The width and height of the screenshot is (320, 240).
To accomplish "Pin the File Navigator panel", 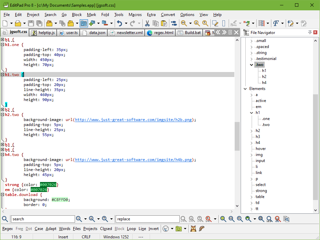I will click(310, 32).
